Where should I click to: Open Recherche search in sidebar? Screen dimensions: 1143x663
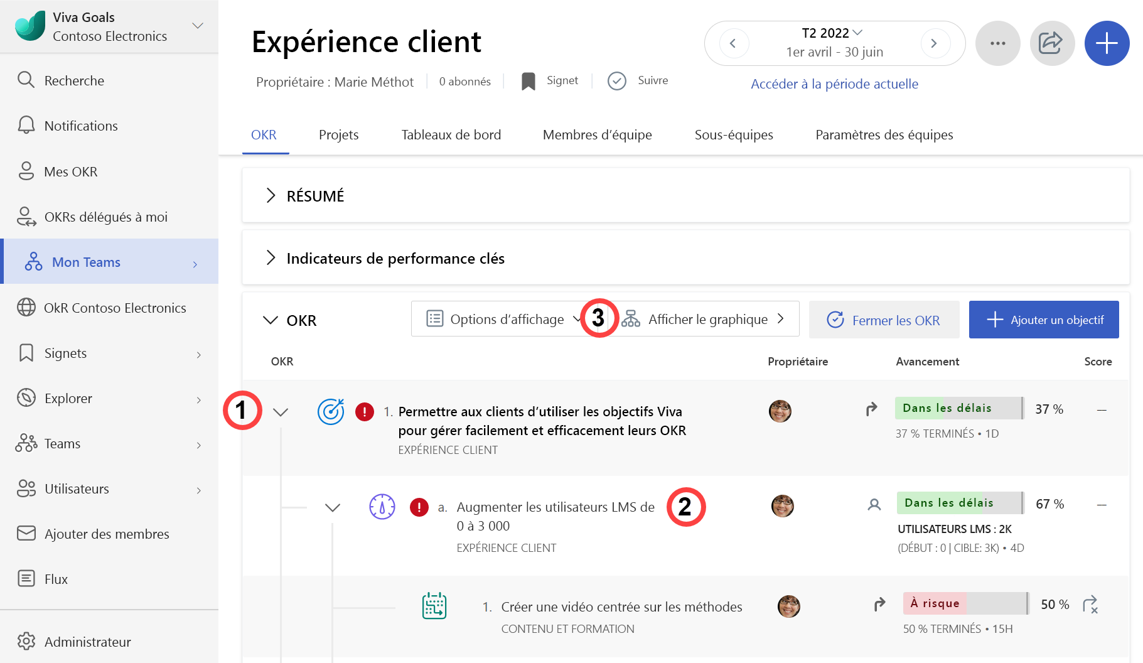coord(109,80)
